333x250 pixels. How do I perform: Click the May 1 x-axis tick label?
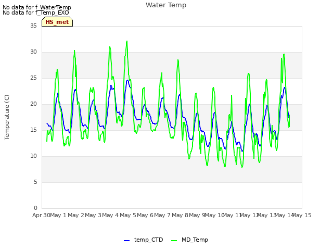[58, 215]
